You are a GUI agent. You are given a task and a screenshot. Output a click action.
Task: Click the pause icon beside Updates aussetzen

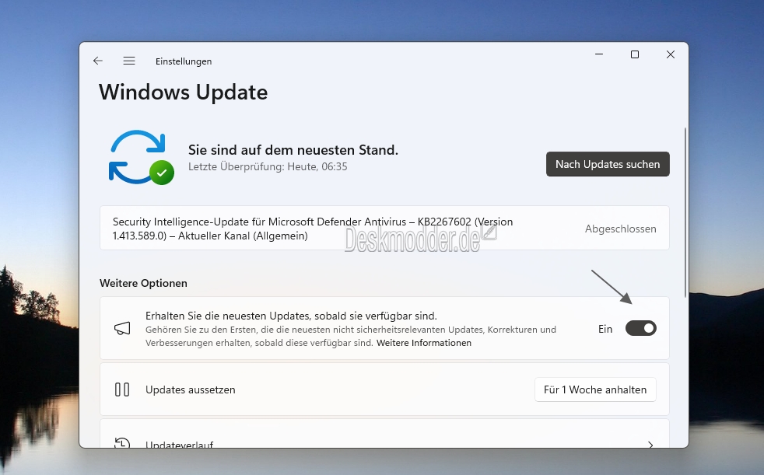122,389
